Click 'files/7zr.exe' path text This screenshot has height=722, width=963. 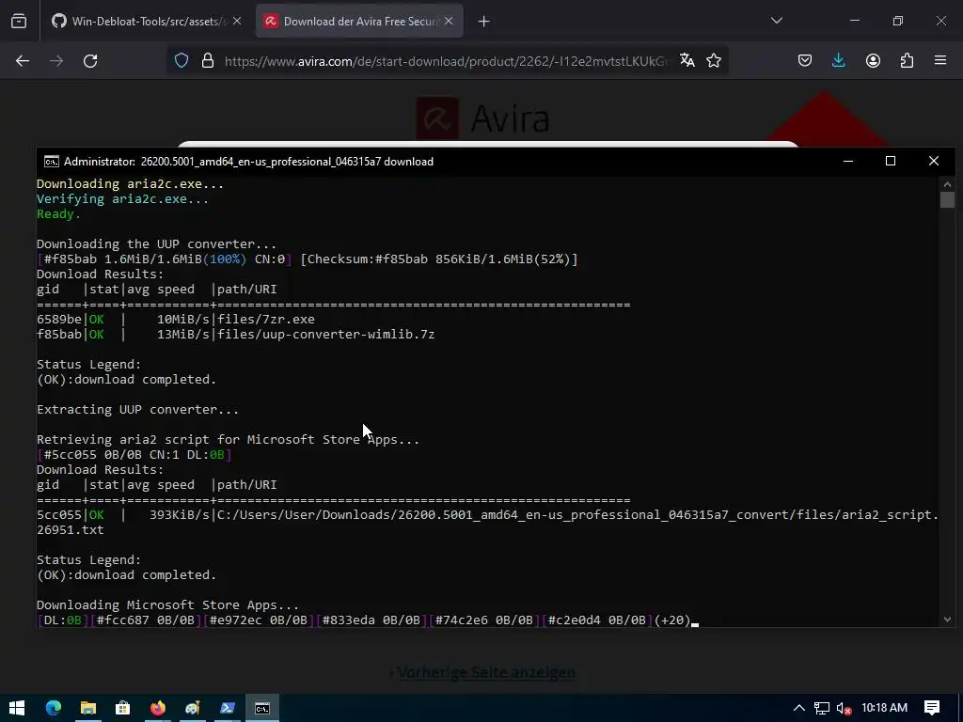pyautogui.click(x=266, y=320)
